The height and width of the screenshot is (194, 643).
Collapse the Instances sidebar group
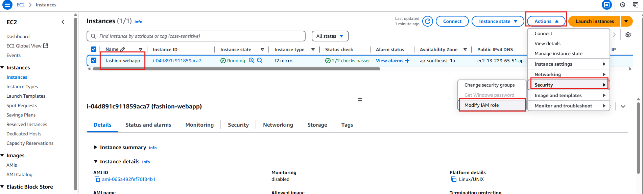(x=2, y=67)
